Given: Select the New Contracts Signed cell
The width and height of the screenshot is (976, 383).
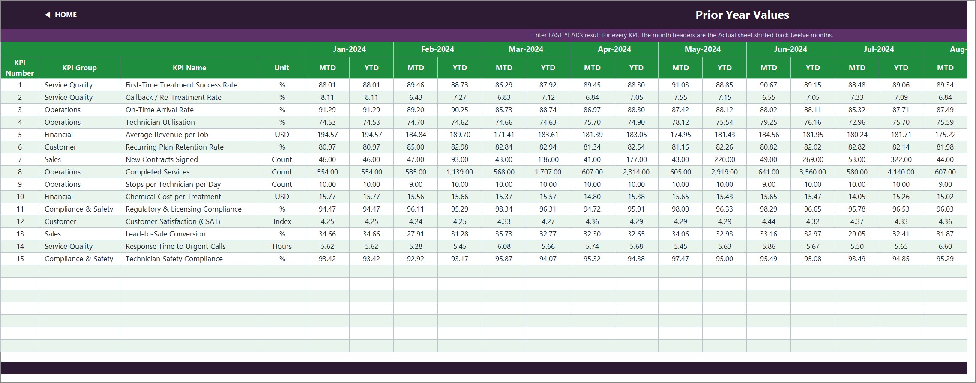Looking at the screenshot, I should pos(189,159).
